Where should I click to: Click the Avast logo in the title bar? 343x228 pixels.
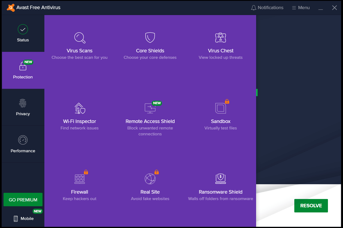coord(11,7)
